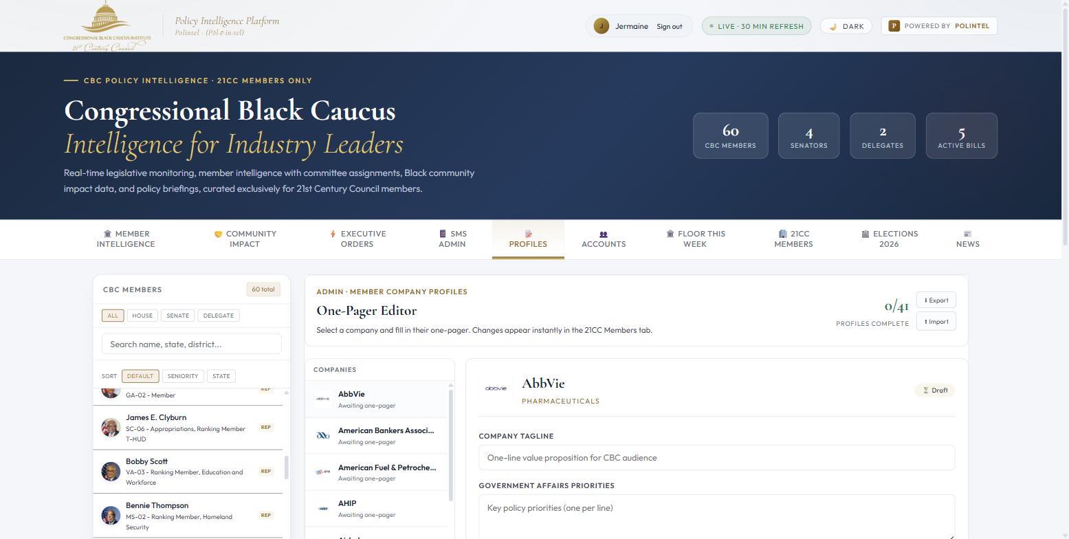Click the Export button
This screenshot has width=1069, height=539.
tap(936, 300)
